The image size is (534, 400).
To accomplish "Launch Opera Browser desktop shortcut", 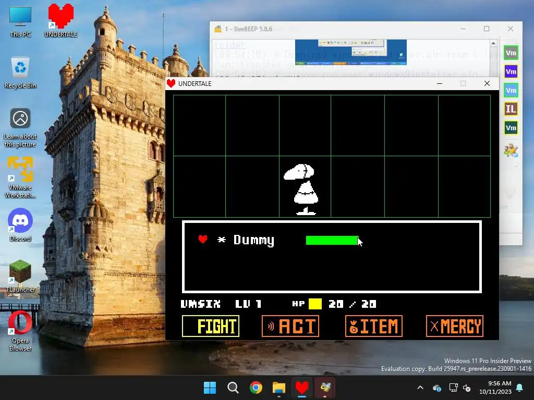I will [x=20, y=331].
